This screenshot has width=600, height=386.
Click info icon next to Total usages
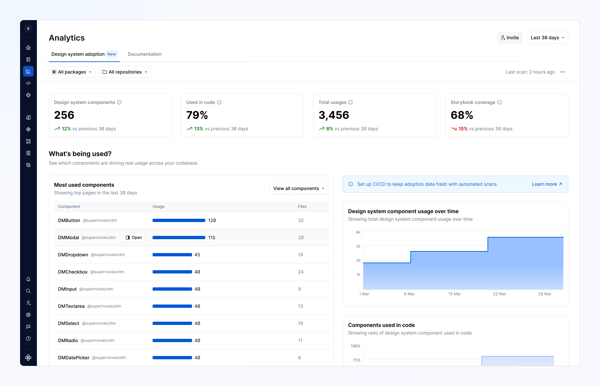pyautogui.click(x=351, y=102)
